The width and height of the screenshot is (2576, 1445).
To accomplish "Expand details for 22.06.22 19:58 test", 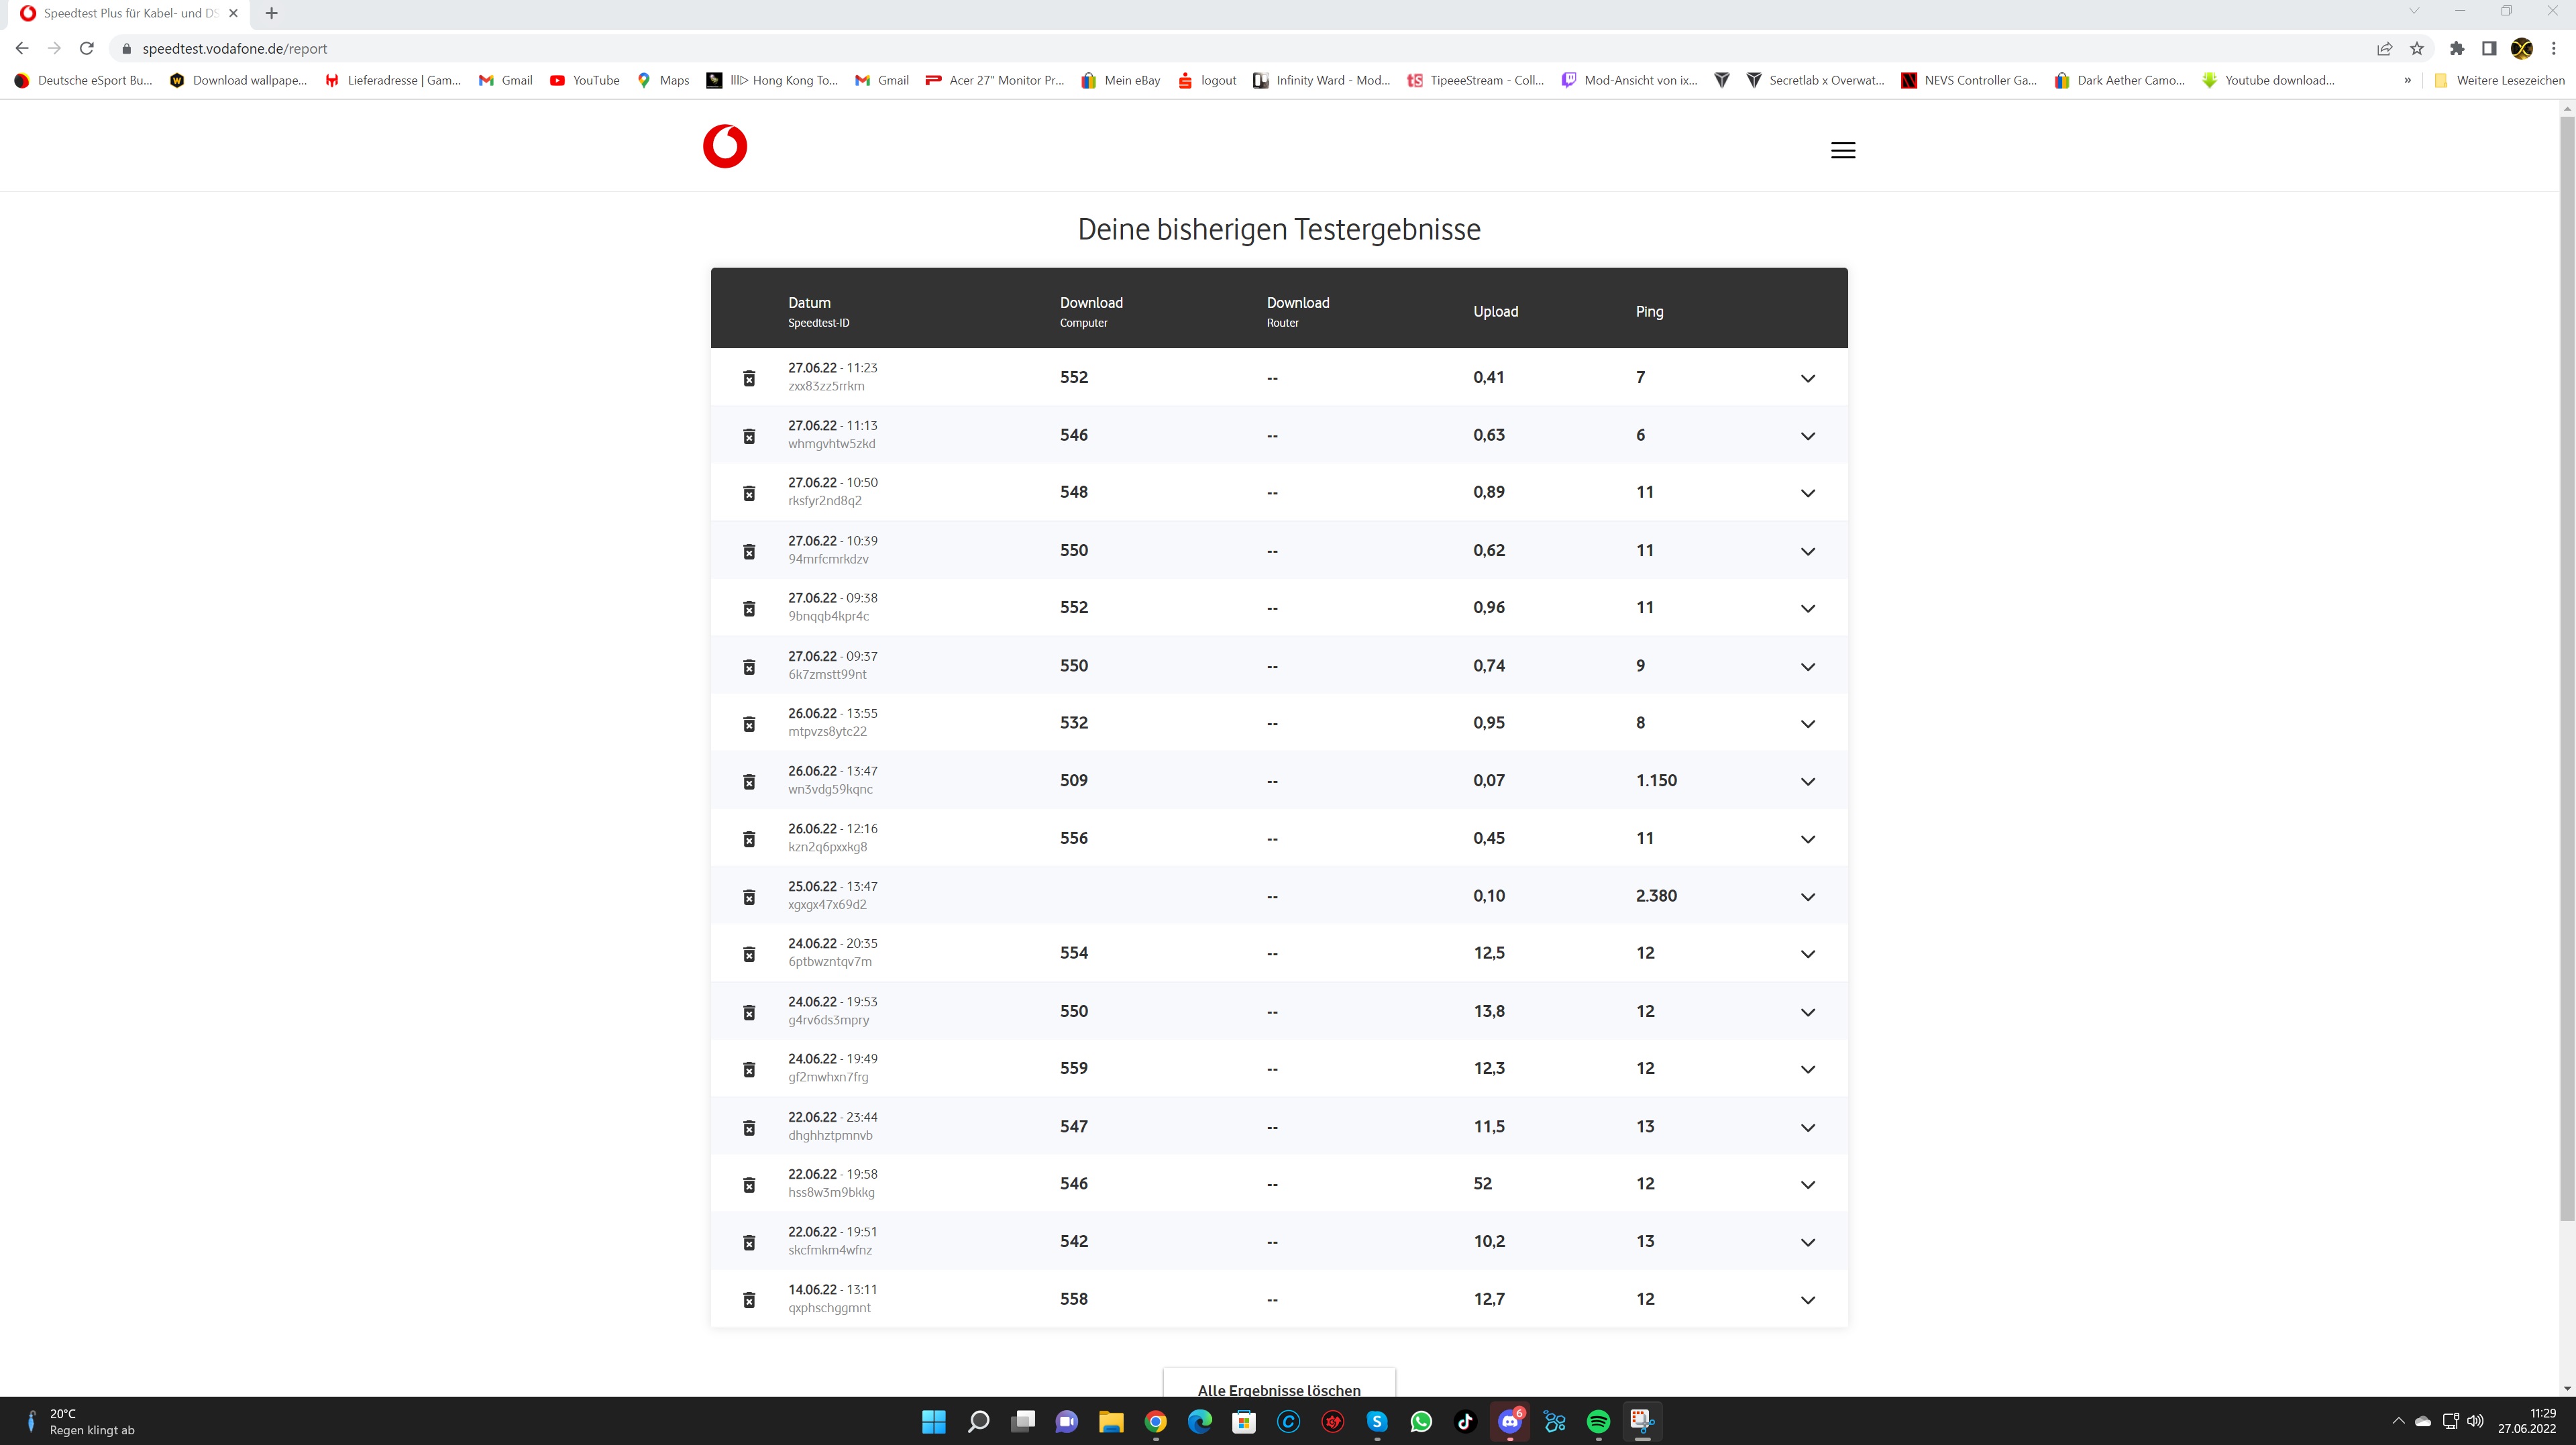I will [x=1807, y=1185].
